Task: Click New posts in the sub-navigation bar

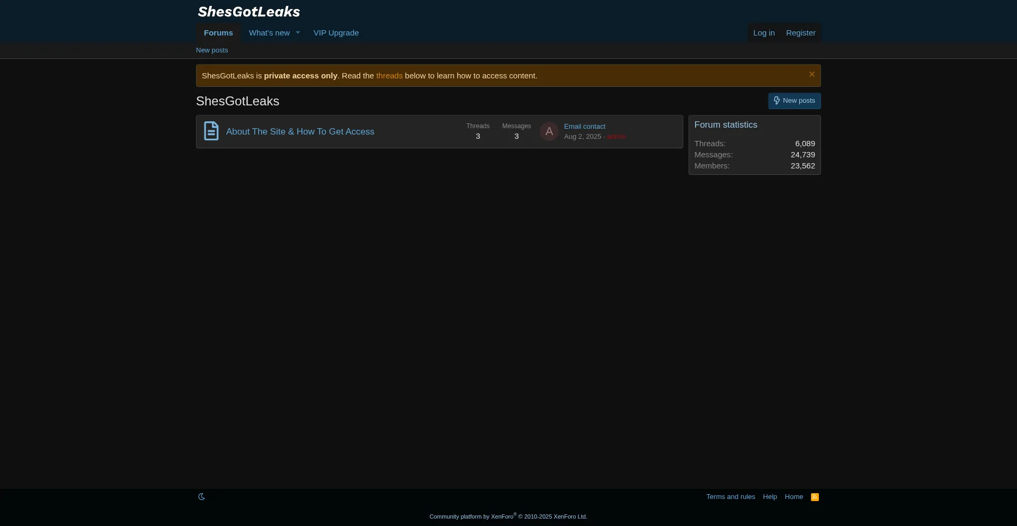Action: [212, 50]
